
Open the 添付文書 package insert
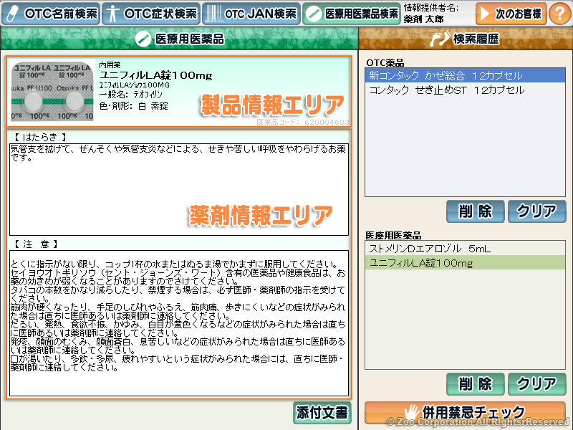[322, 413]
